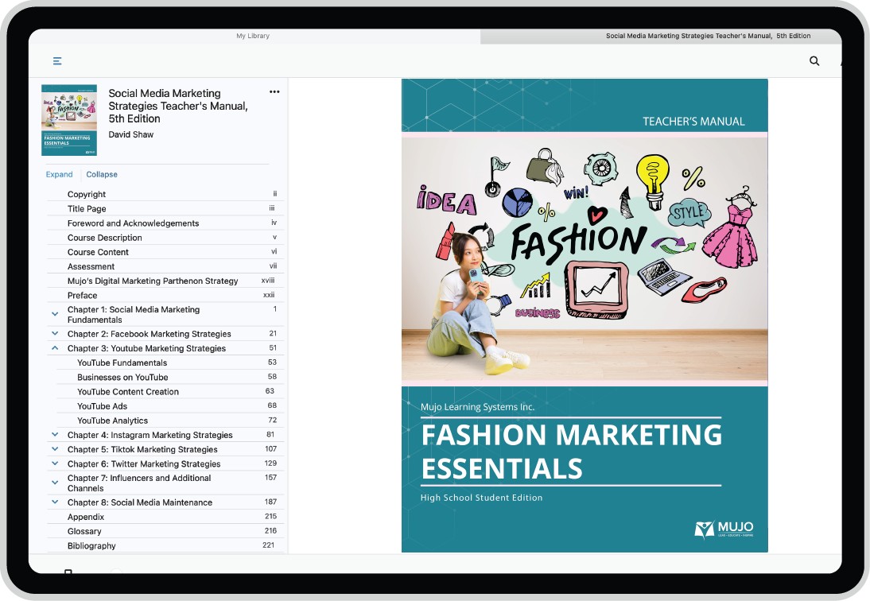Open Course Content entry

[x=98, y=252]
